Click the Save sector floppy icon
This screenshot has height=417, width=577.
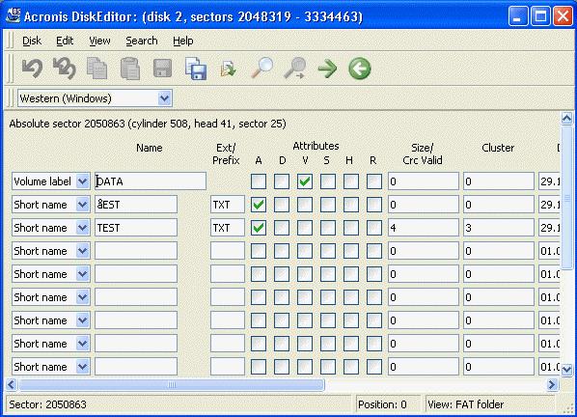162,69
